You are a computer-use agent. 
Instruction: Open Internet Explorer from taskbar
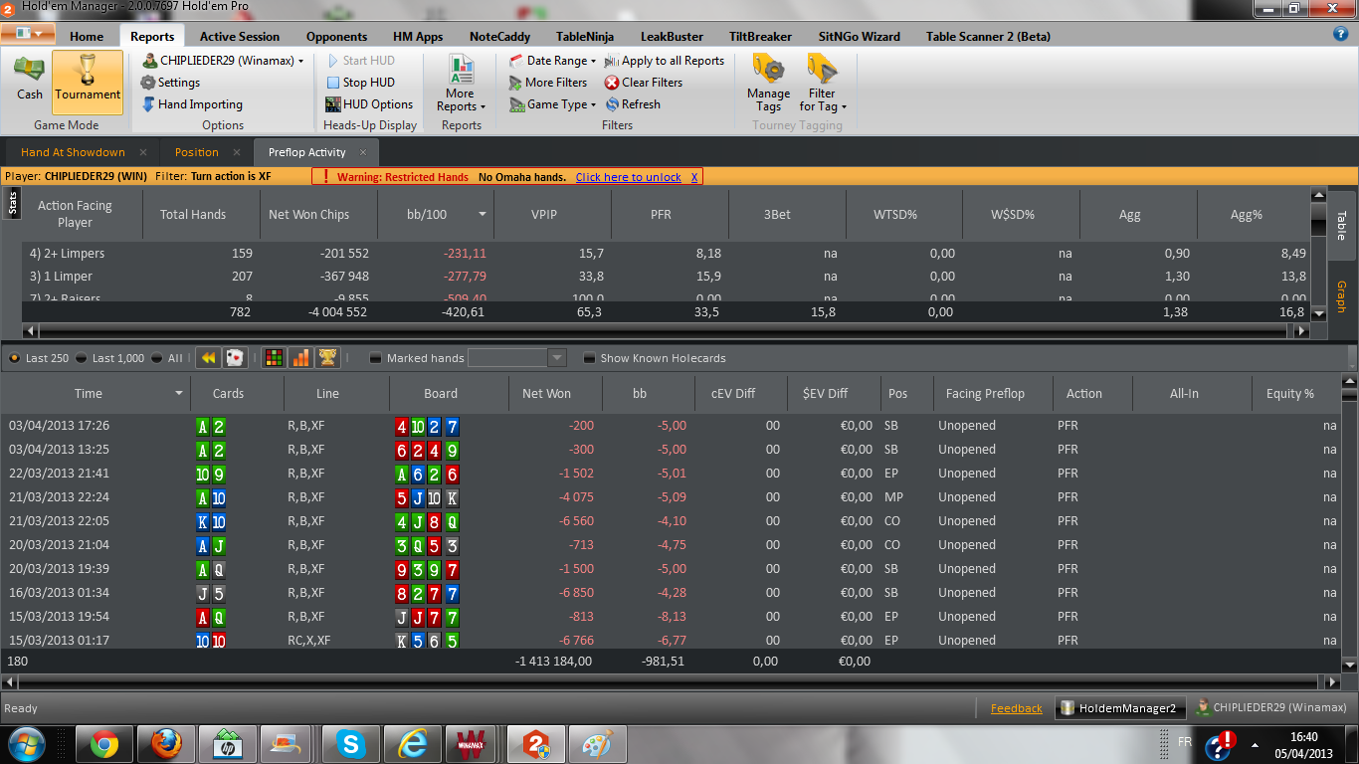click(x=412, y=743)
